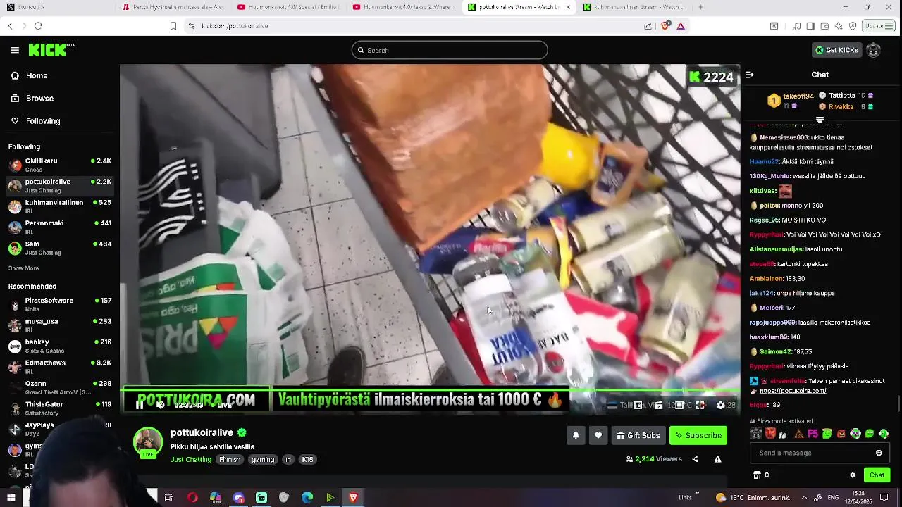The height and width of the screenshot is (507, 902).
Task: Reload the page
Action: pyautogui.click(x=38, y=25)
